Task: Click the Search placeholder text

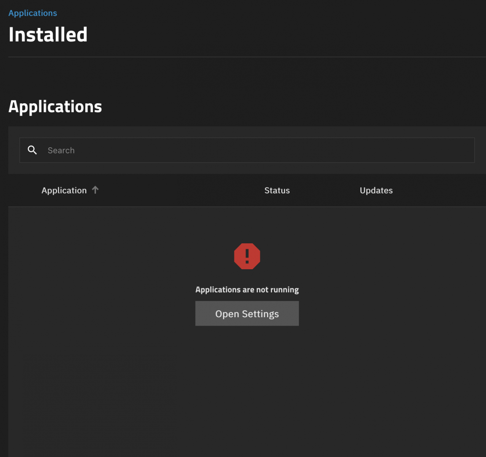Action: [x=61, y=150]
